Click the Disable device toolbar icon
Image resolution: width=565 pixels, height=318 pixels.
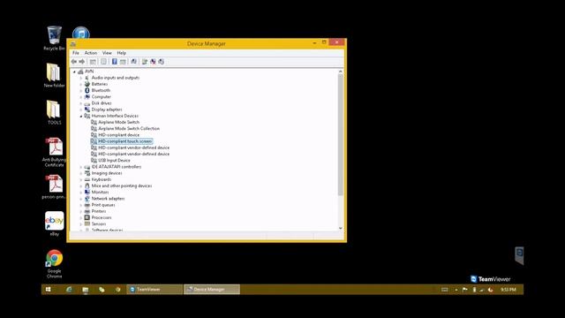pyautogui.click(x=161, y=62)
